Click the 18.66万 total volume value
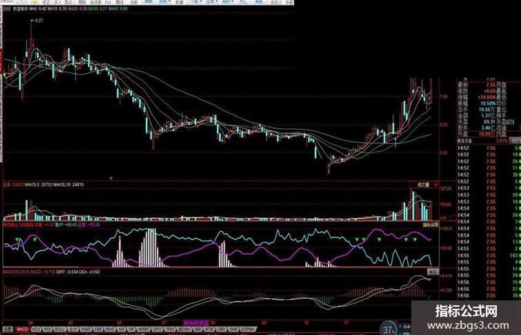The width and height of the screenshot is (521, 335). pos(487,109)
